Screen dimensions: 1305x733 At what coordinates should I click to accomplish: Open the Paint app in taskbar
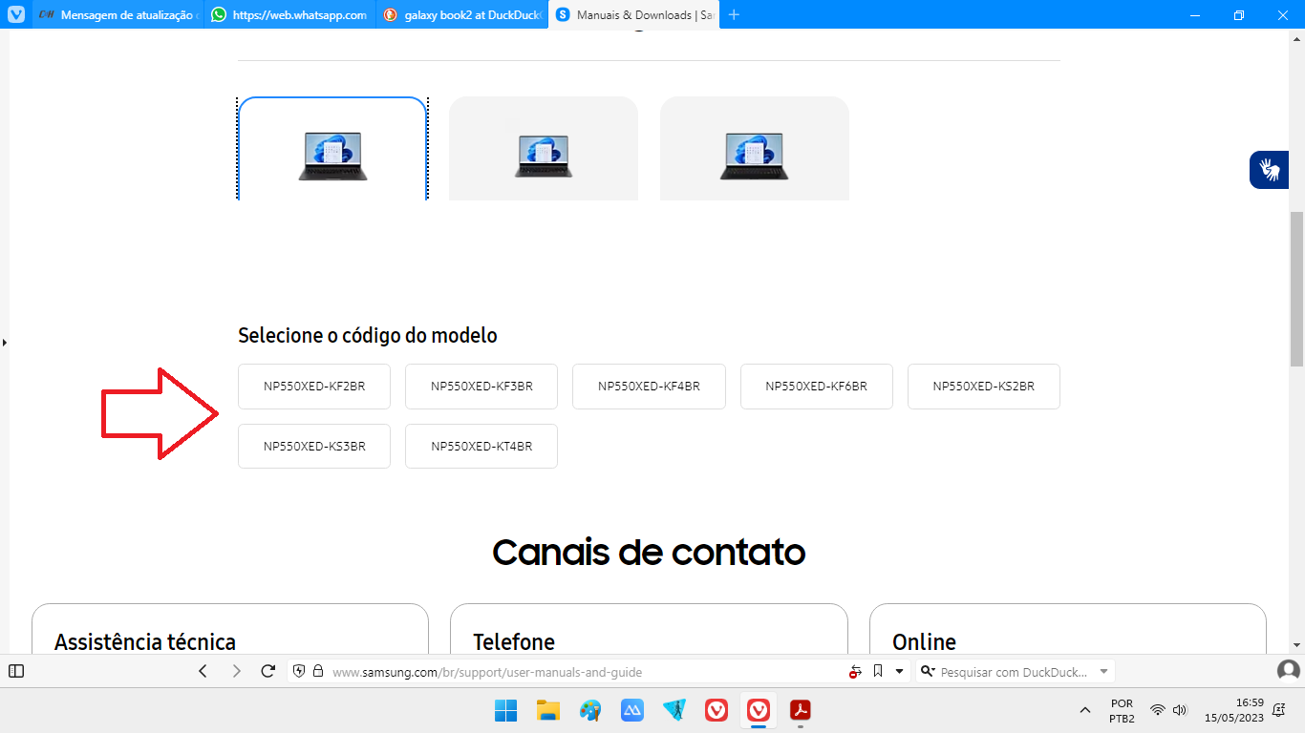(x=590, y=710)
